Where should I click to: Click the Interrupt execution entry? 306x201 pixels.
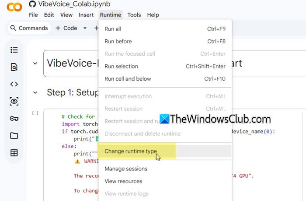tap(165, 96)
